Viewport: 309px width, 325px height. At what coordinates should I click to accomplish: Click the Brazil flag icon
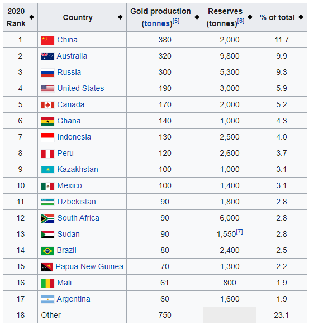[x=47, y=251]
